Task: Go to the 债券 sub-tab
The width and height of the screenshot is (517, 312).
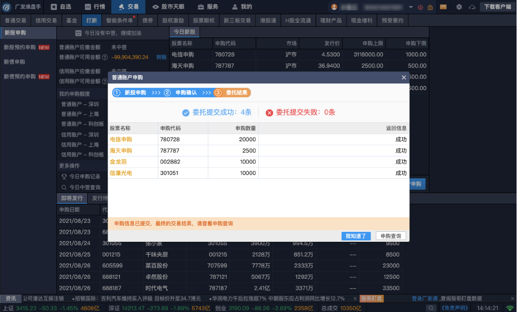Action: pyautogui.click(x=148, y=20)
